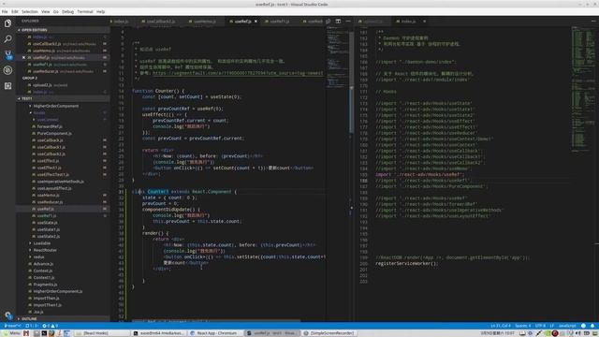Open the Explorer view in activity bar
Screen dimensions: 599x337
[7, 23]
